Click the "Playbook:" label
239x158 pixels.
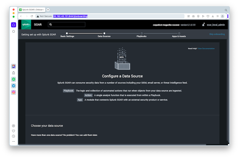pyautogui.click(x=69, y=91)
